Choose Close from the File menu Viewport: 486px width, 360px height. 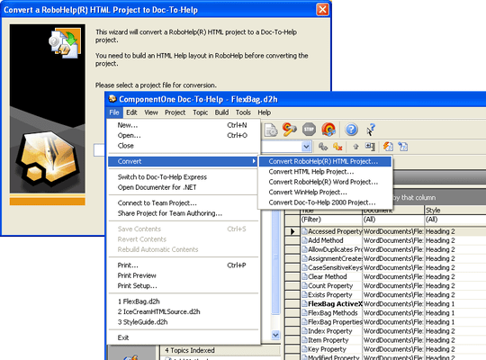[183, 146]
